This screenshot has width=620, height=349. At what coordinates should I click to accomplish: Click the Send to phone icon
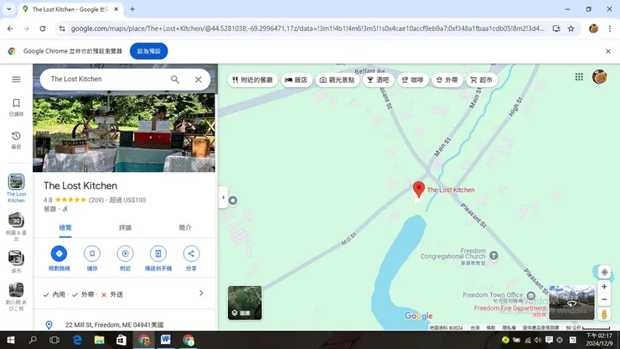(158, 253)
